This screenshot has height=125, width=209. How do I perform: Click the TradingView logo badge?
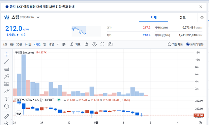coord(19,114)
